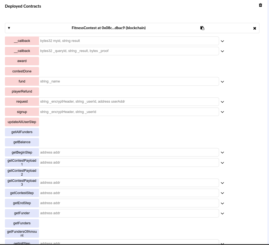Call the getFundersOfAmount getter
The height and width of the screenshot is (245, 269).
tap(22, 233)
